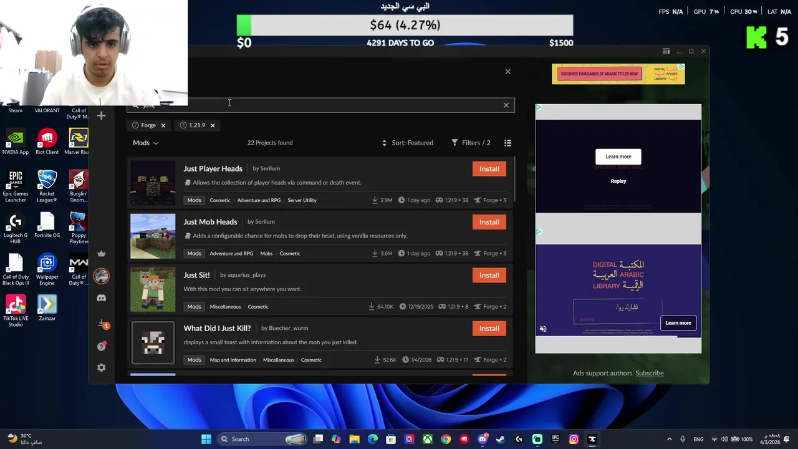Select Server Utility tag on Just Player Heads
Screen dimensions: 798x449
pyautogui.click(x=302, y=200)
